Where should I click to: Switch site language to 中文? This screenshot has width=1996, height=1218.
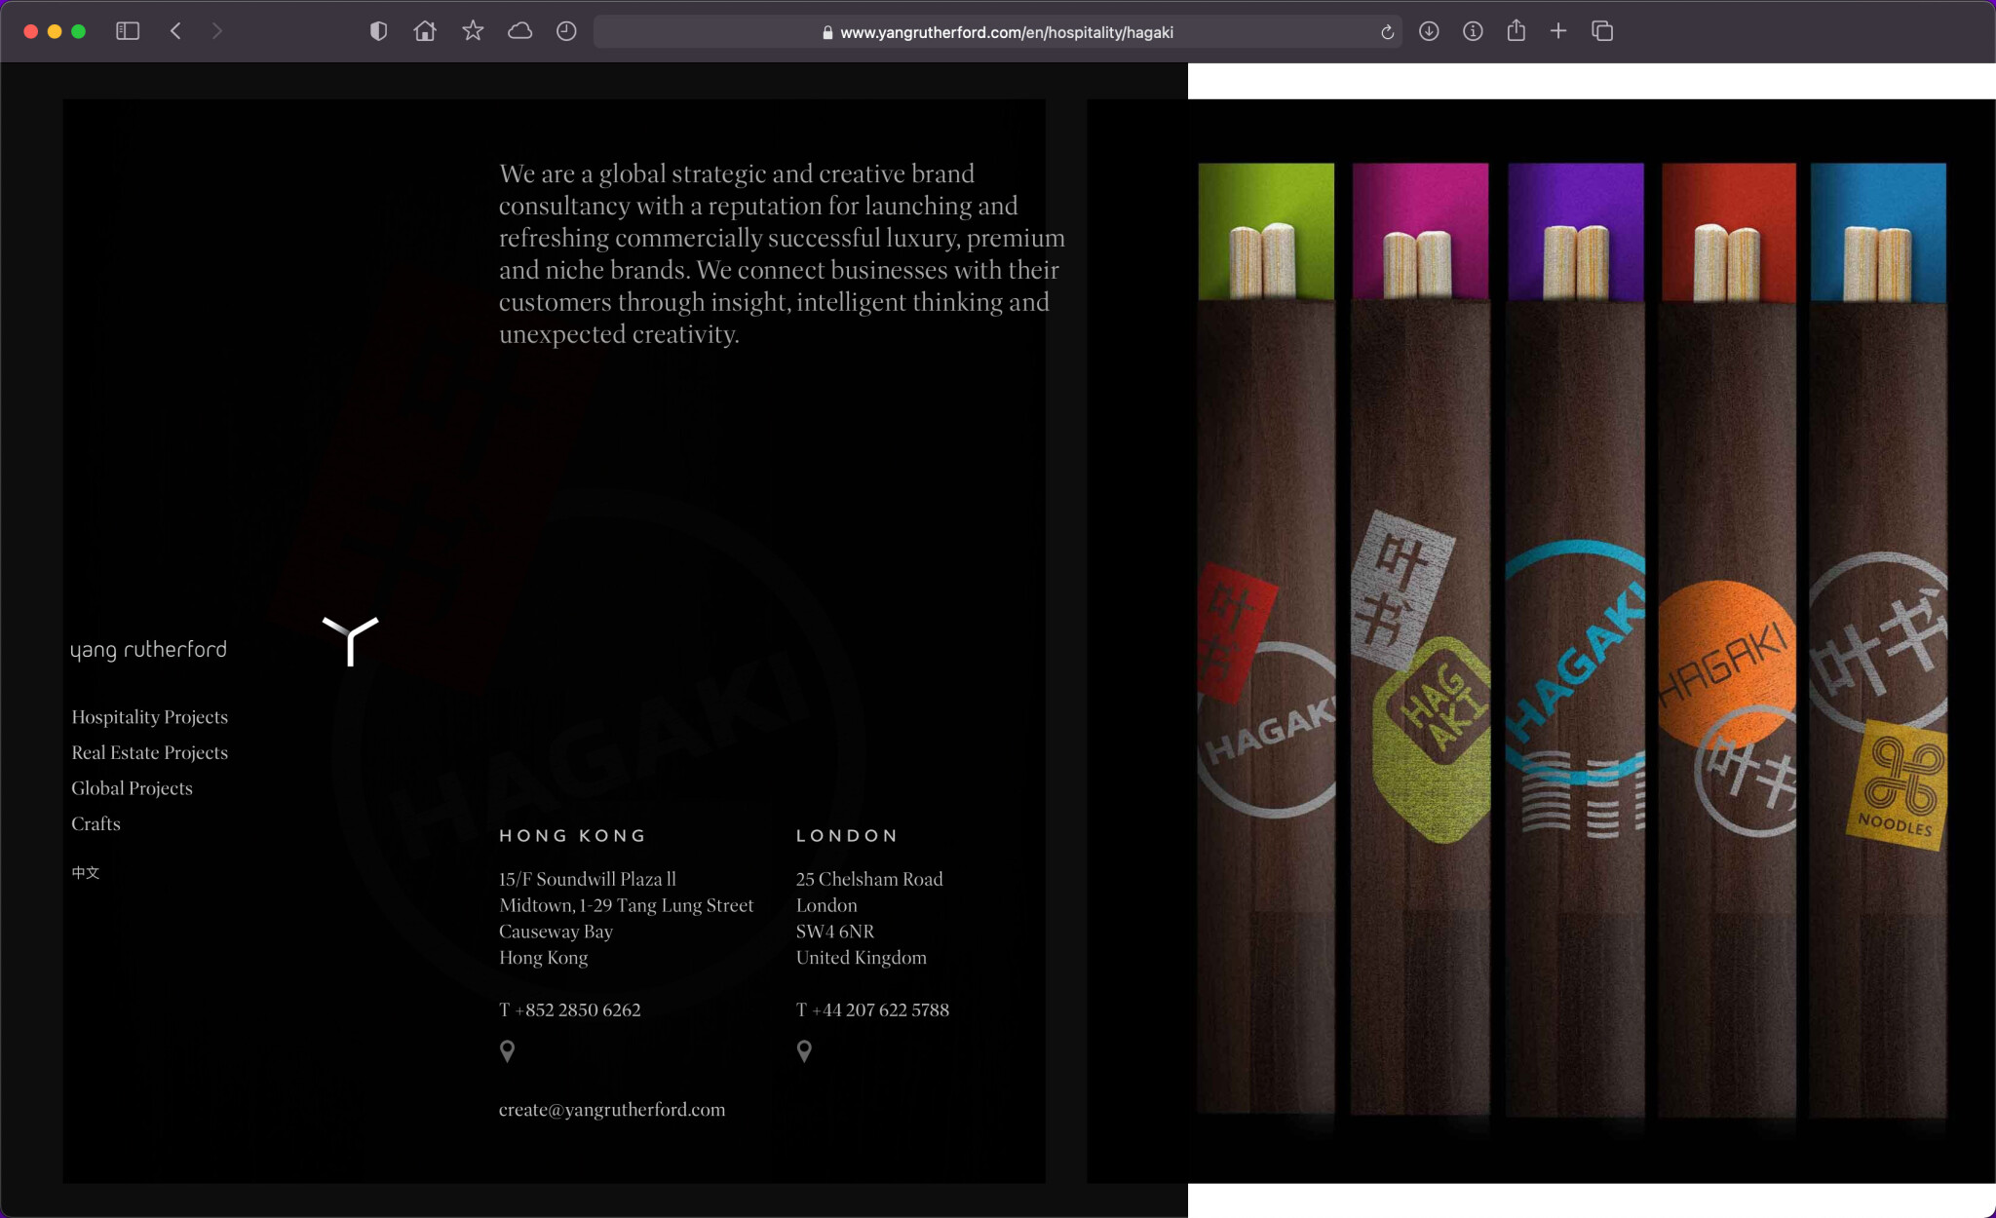(86, 872)
